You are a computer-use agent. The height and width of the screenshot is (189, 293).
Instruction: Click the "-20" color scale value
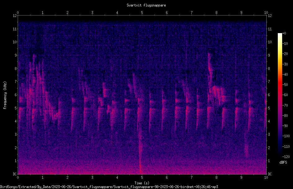285,54
